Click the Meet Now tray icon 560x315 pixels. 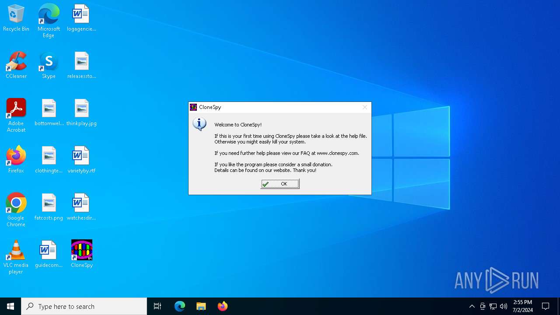[483, 306]
